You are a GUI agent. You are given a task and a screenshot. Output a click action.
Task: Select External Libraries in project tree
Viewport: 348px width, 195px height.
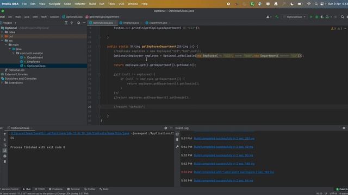[x=16, y=74]
